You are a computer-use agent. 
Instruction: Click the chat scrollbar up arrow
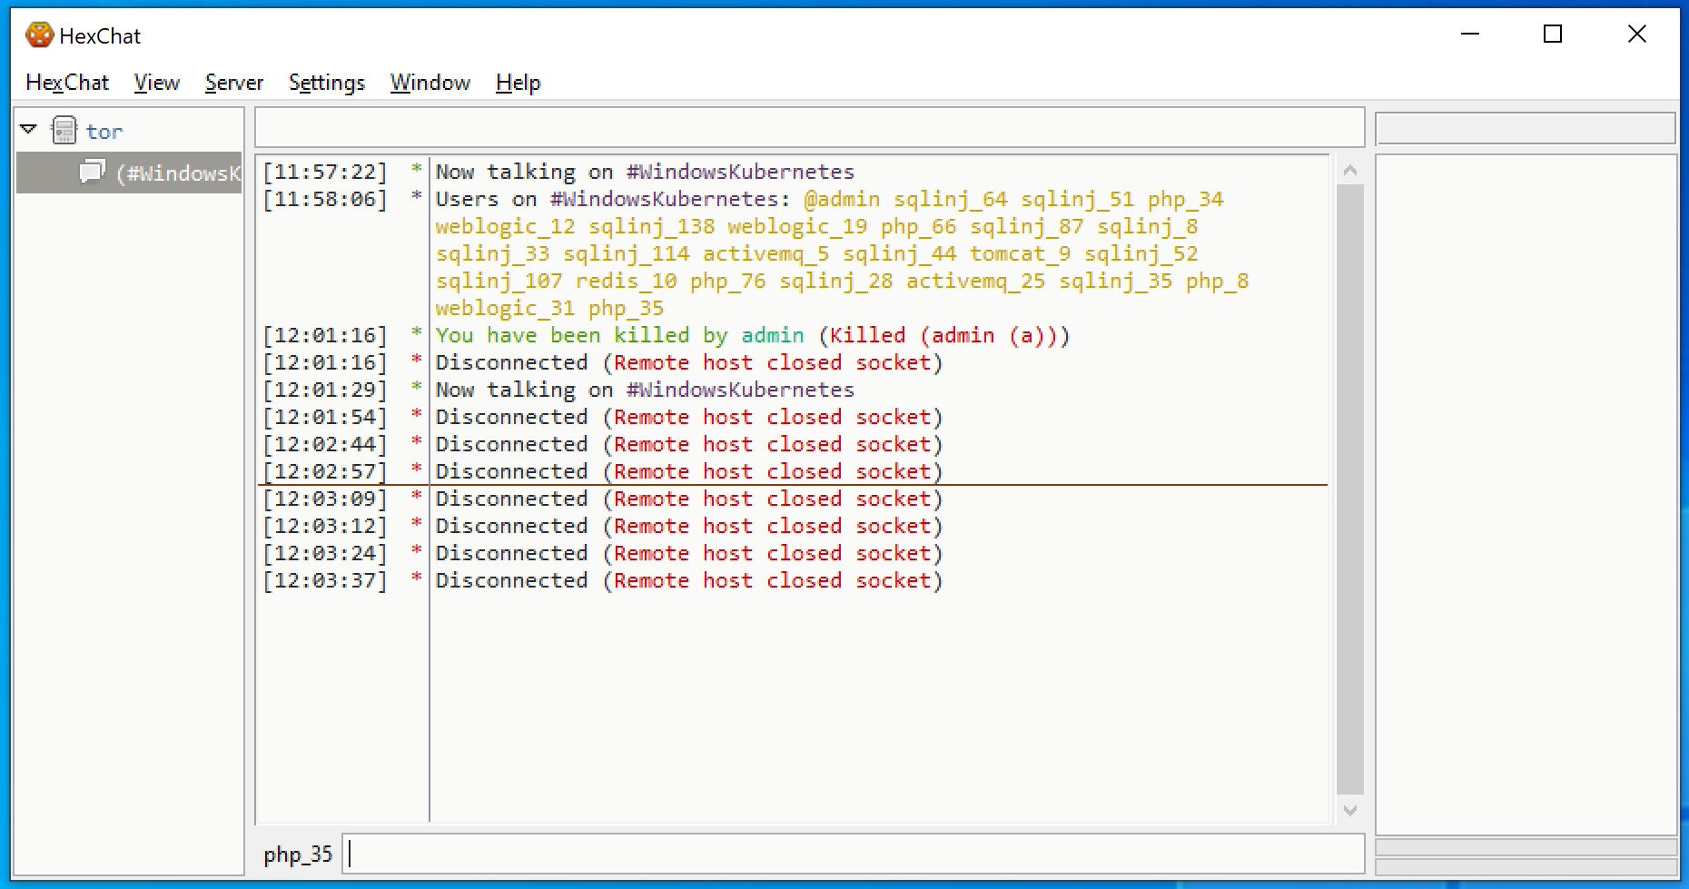1350,170
